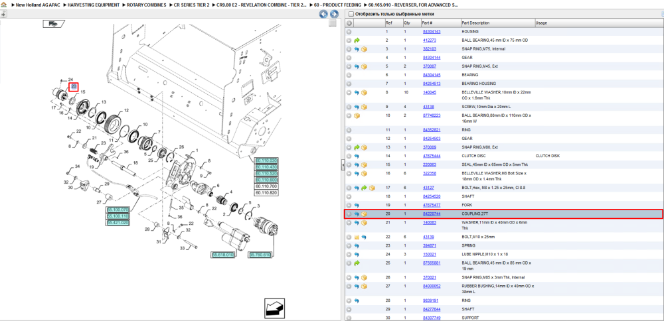Toggle the select circle for GEAR row 4

point(349,58)
